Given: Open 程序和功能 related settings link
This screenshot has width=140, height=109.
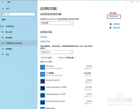Looking at the screenshot, I should [x=114, y=16].
